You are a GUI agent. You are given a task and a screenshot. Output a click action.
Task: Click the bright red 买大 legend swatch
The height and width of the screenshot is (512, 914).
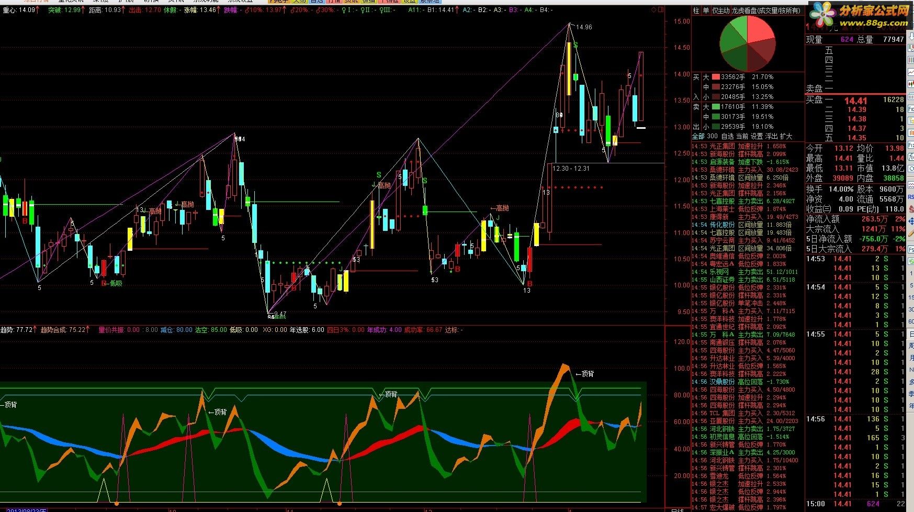[715, 77]
